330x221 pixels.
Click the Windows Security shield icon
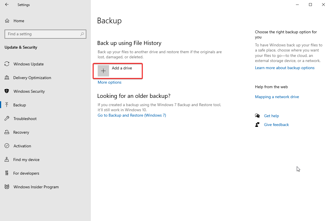pyautogui.click(x=7, y=91)
